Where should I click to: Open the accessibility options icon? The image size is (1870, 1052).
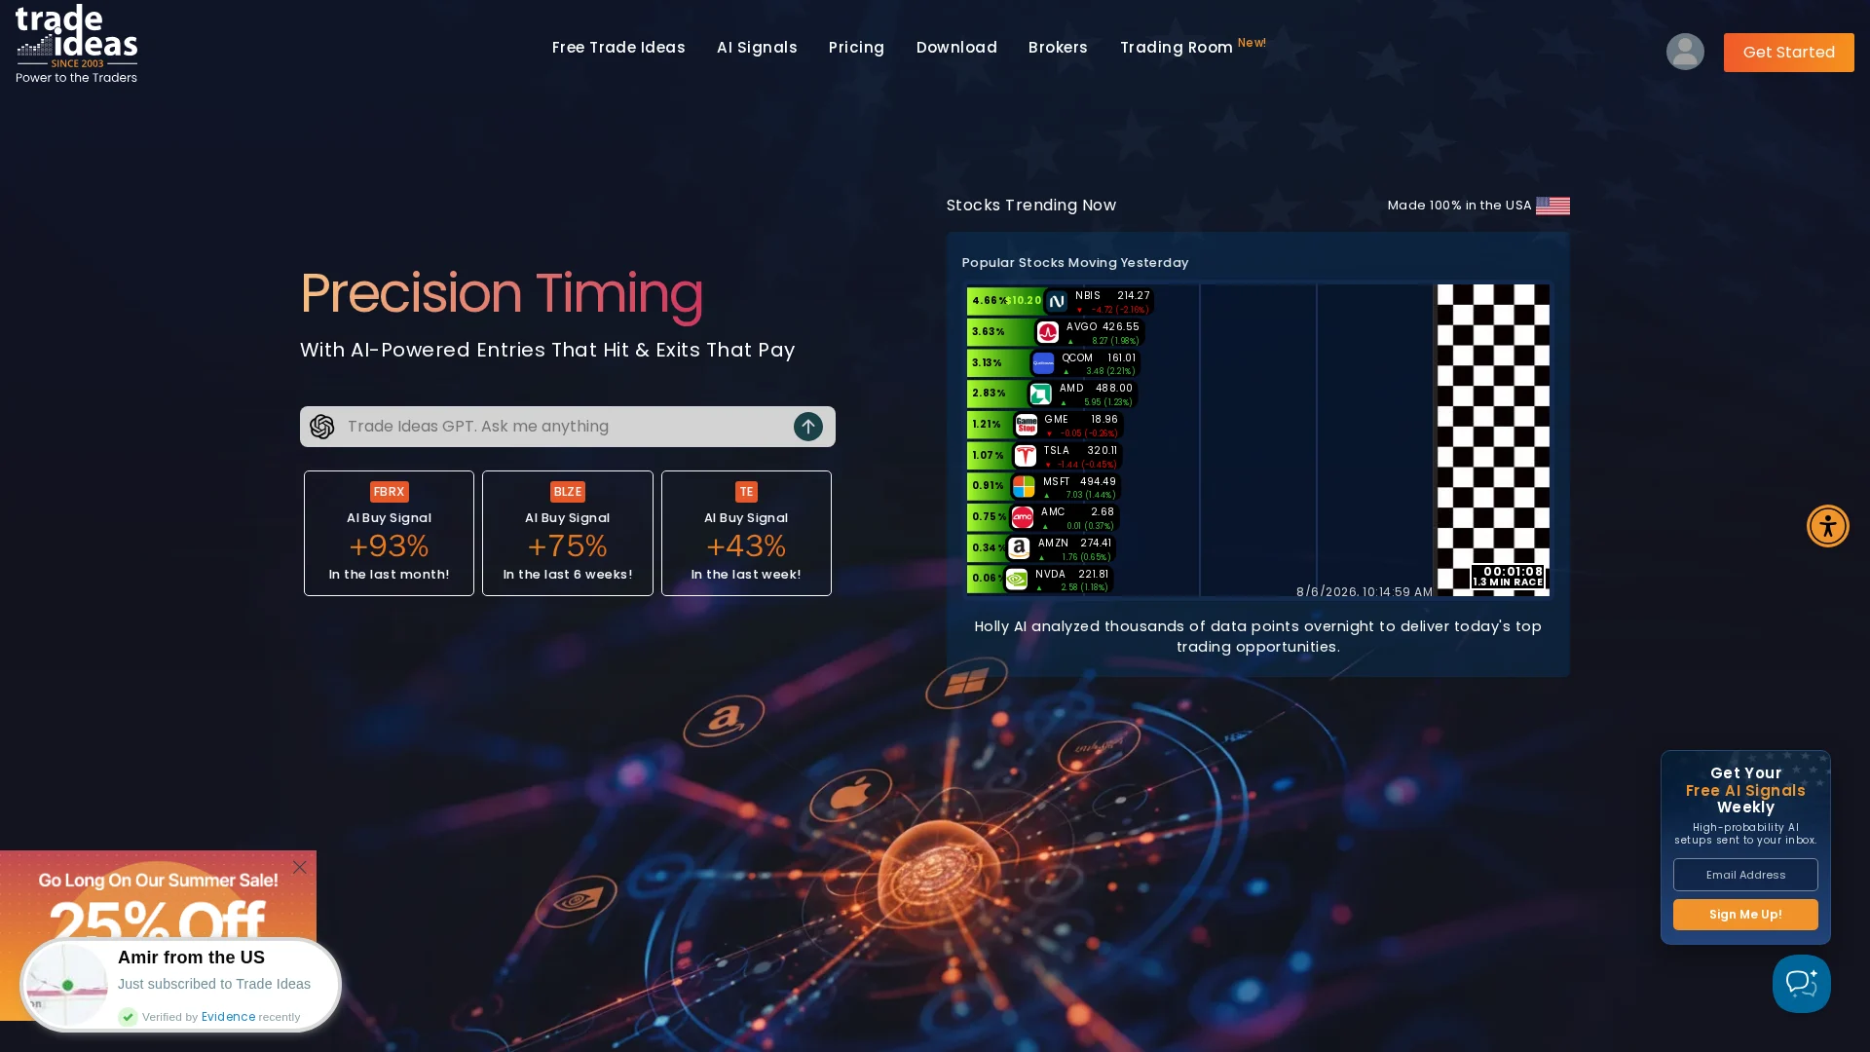click(x=1828, y=526)
